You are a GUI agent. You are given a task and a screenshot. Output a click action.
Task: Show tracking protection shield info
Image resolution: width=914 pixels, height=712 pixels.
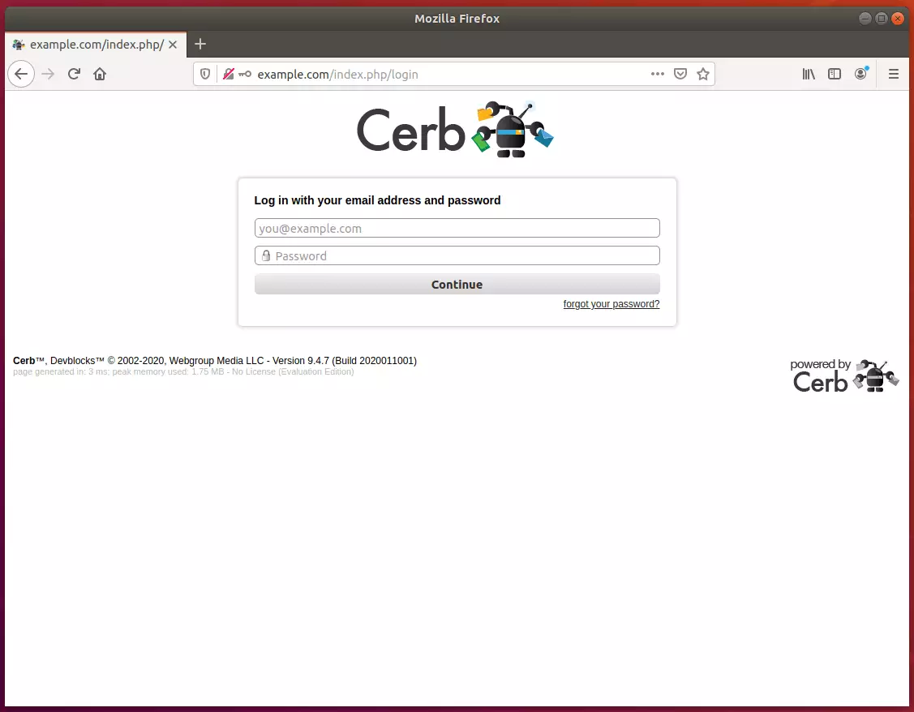click(x=205, y=74)
